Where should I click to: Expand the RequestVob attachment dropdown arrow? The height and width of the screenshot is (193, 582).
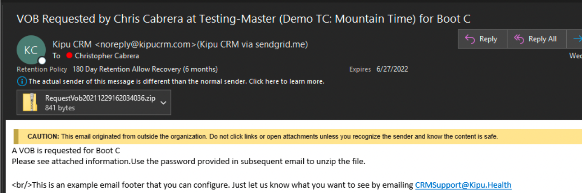point(163,103)
